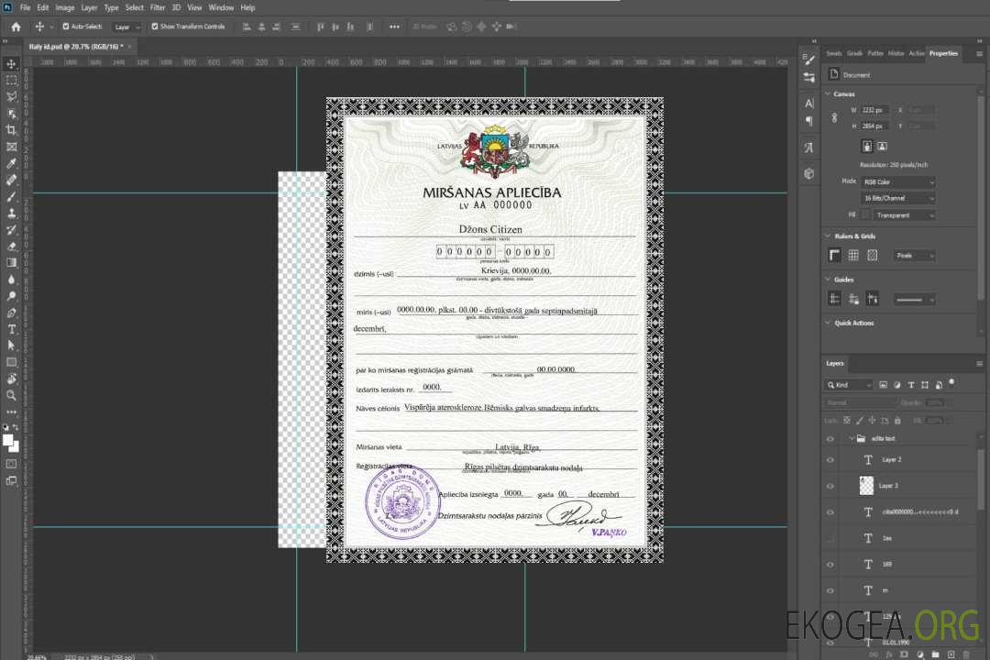
Task: Click the link width and height chain icon
Action: click(x=835, y=118)
